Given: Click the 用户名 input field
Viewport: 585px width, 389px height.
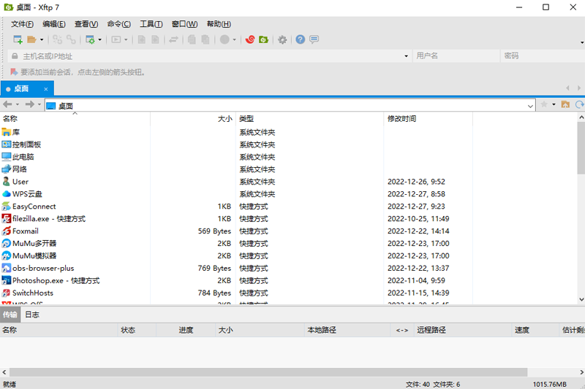Looking at the screenshot, I should (x=453, y=56).
